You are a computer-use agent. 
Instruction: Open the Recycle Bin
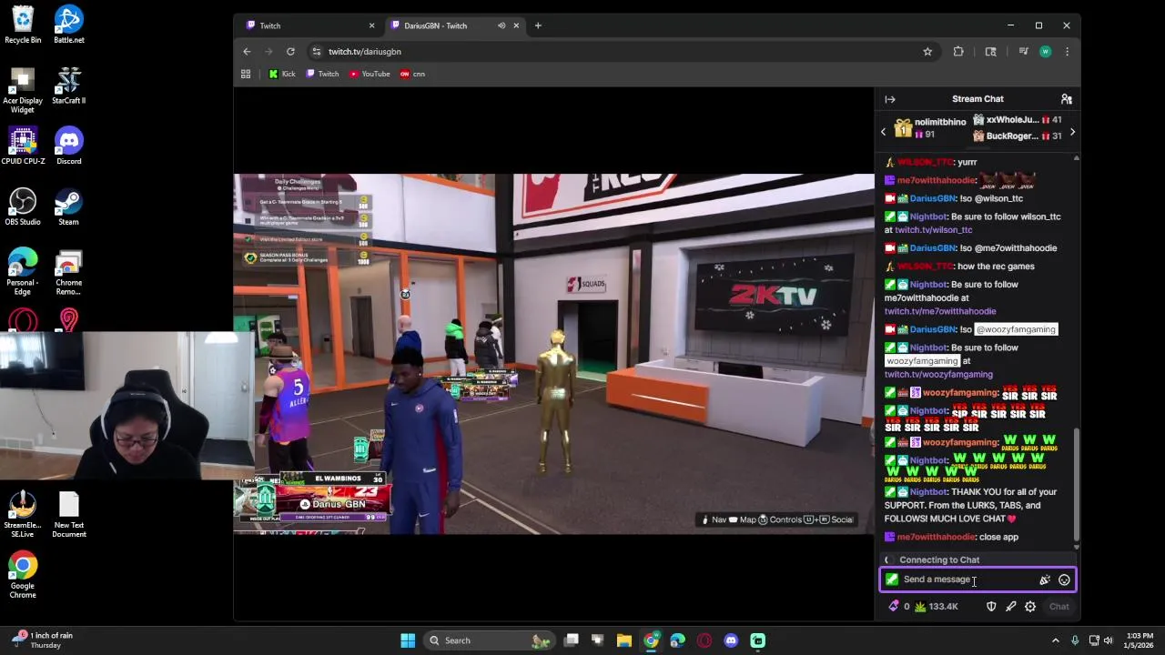click(x=23, y=25)
